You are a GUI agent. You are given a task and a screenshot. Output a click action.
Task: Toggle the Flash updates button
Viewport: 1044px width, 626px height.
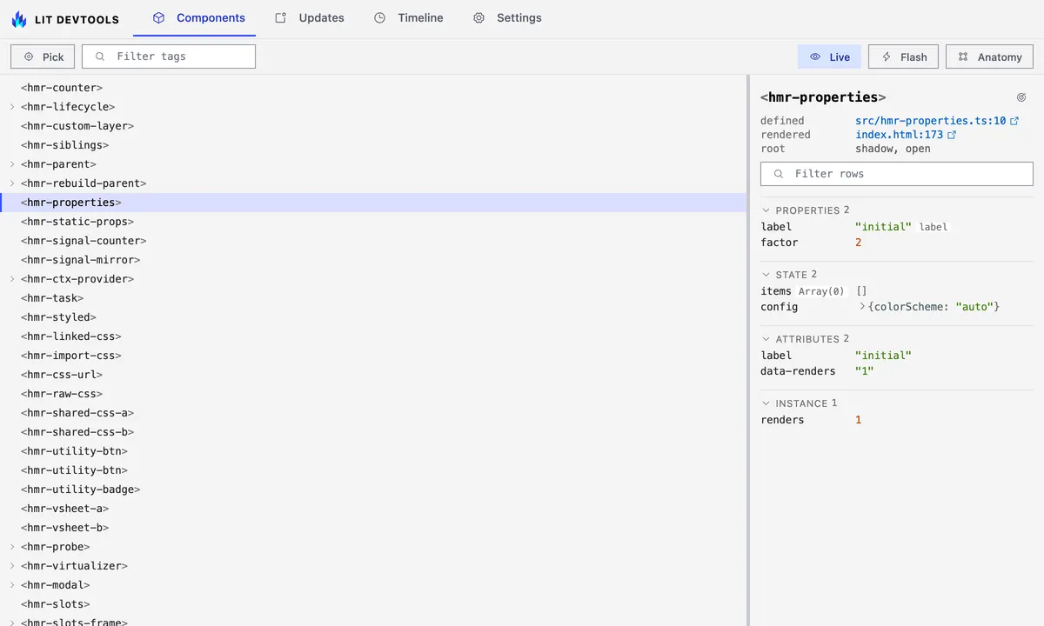tap(903, 57)
